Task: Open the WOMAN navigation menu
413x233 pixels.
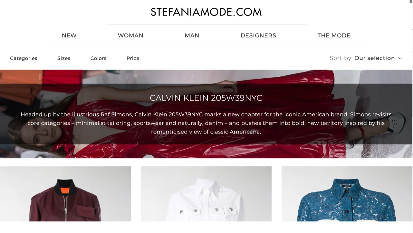Action: coord(130,35)
